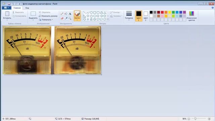Viewport: 215px width, 121px height.
Task: Click the zoom slider handle in the status bar
Action: click(x=195, y=119)
